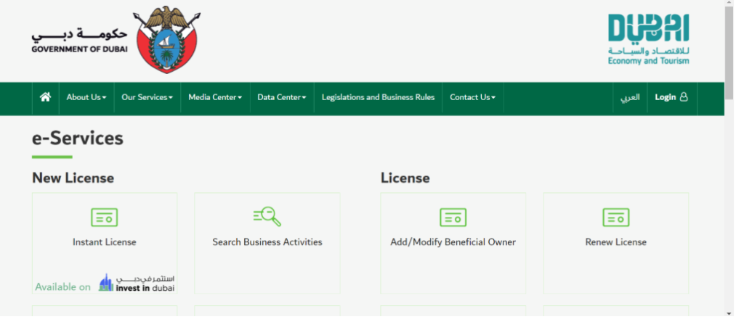This screenshot has height=322, width=744.
Task: Click the page vertical scrollbar thumb
Action: click(x=729, y=44)
